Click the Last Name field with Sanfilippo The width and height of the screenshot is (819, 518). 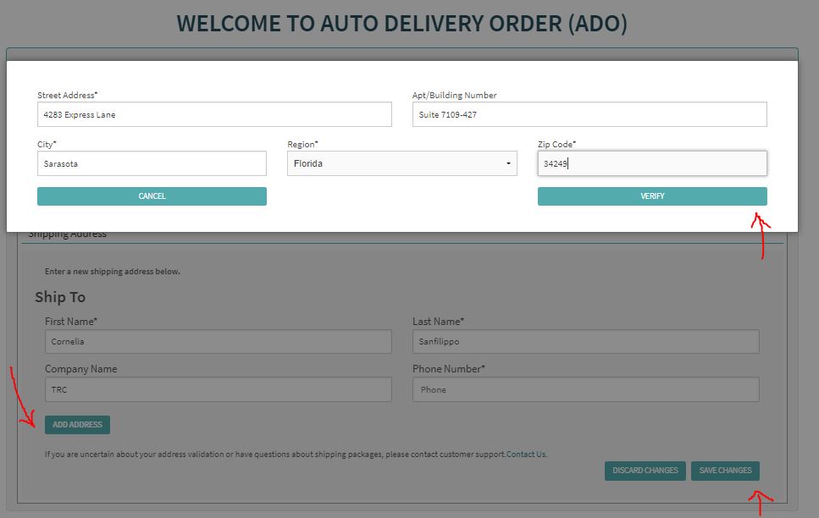[x=586, y=341]
